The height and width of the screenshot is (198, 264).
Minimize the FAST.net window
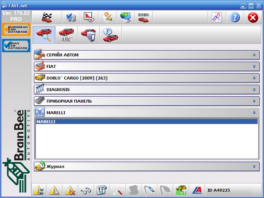point(243,6)
